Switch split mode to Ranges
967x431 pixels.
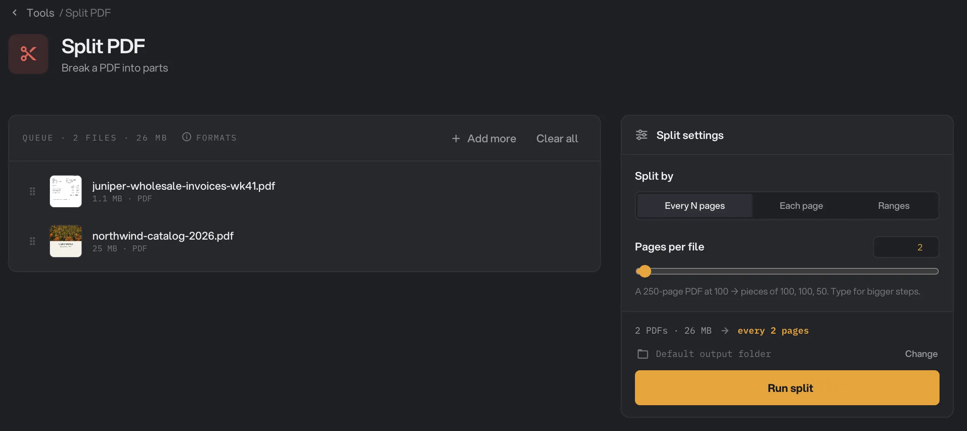point(893,206)
